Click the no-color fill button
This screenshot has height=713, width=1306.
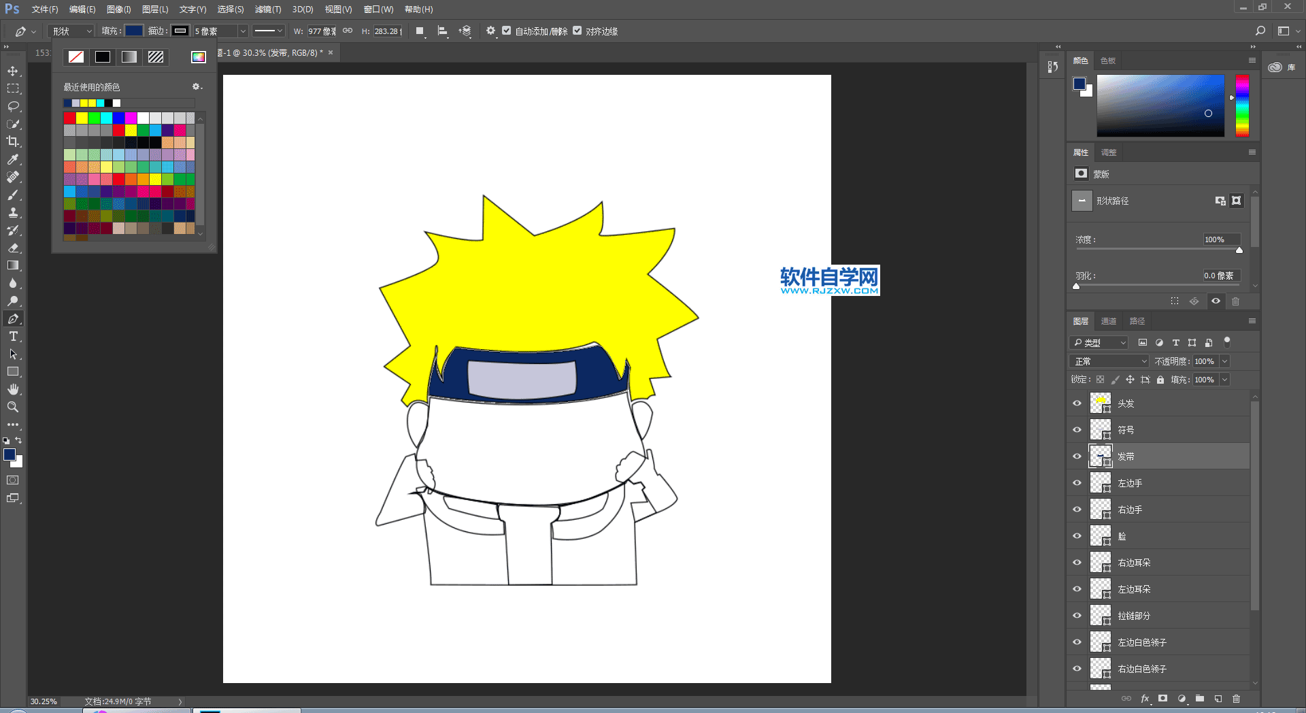[76, 57]
